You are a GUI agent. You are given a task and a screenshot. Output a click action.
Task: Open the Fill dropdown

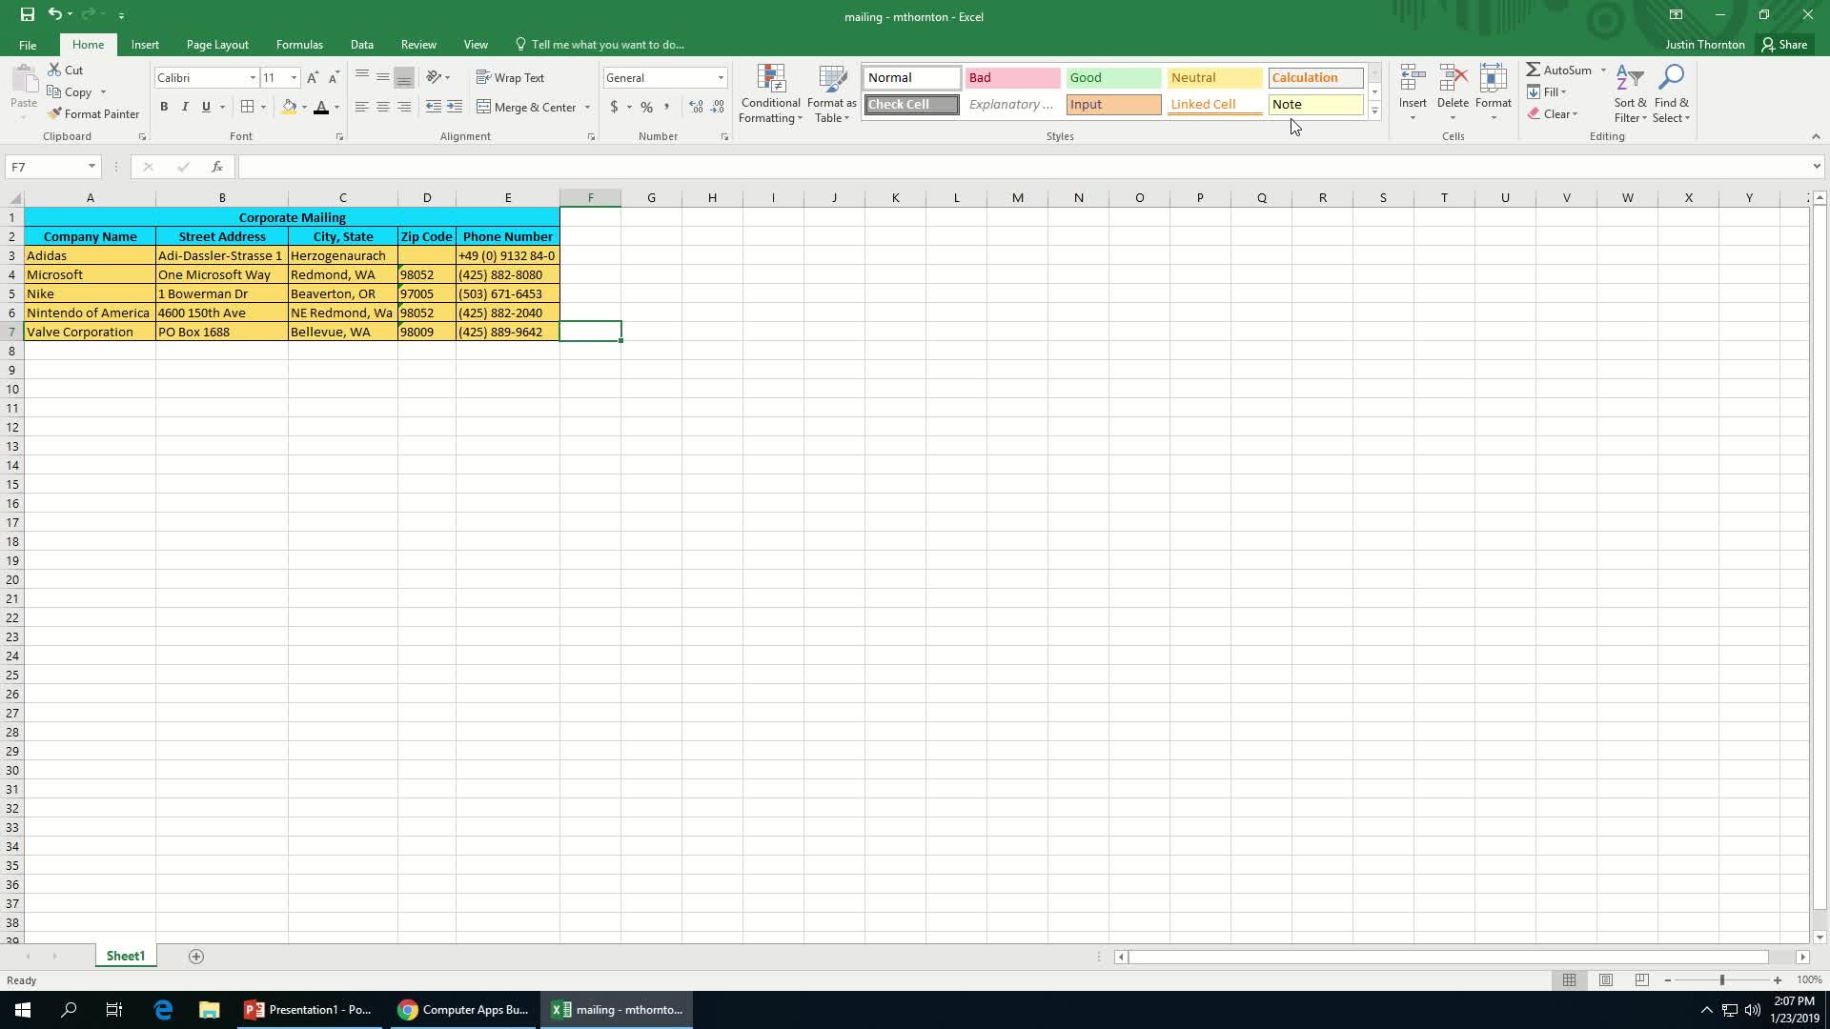[1546, 92]
